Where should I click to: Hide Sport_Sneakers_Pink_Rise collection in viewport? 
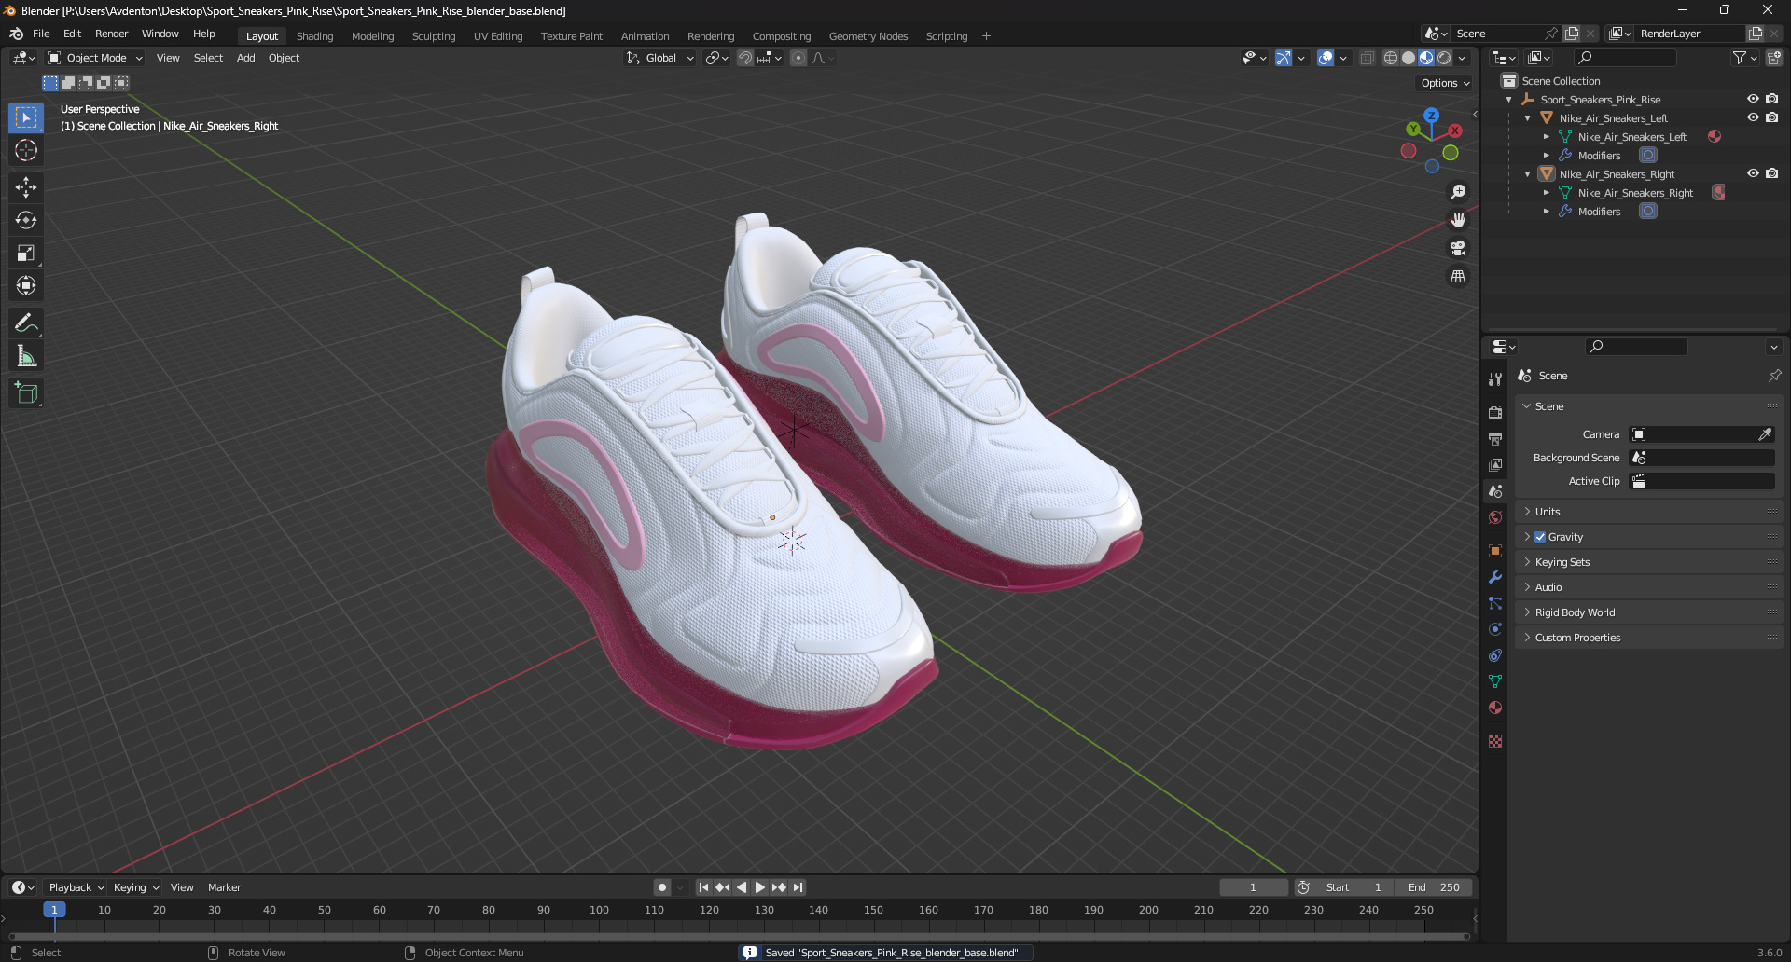click(x=1753, y=99)
